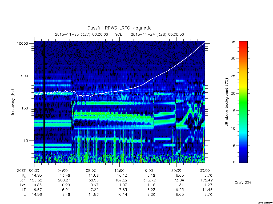Image resolution: width=273 pixels, height=204 pixels.
Task: Click the L value "14.96"
Action: [x=37, y=194]
